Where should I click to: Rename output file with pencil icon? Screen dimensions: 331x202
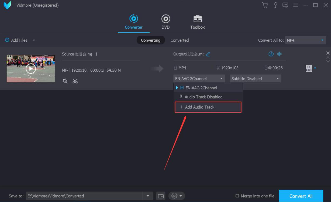coord(208,54)
